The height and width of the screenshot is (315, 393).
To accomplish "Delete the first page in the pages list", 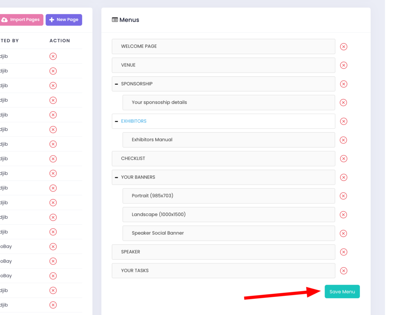I will pyautogui.click(x=53, y=56).
